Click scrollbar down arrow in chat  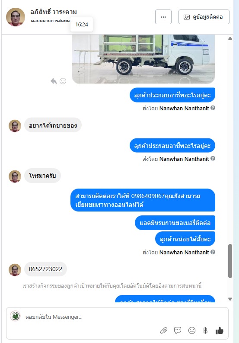pyautogui.click(x=230, y=299)
